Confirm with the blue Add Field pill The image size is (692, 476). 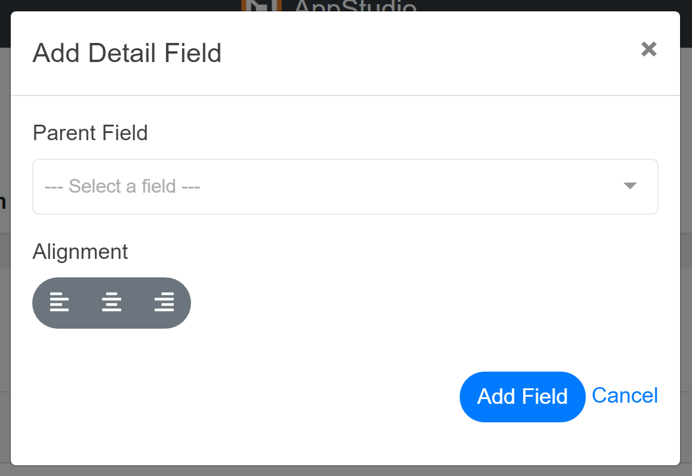(522, 397)
